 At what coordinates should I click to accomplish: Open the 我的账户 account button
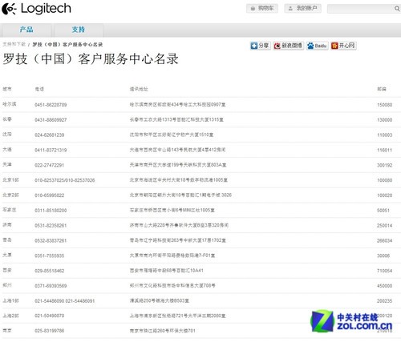[x=302, y=9]
